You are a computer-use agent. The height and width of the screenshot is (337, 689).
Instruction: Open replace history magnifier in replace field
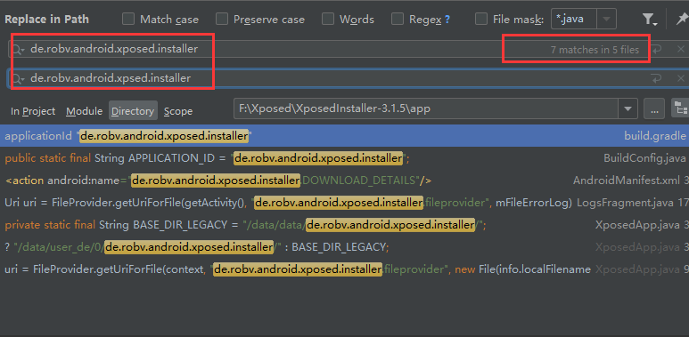coord(19,79)
